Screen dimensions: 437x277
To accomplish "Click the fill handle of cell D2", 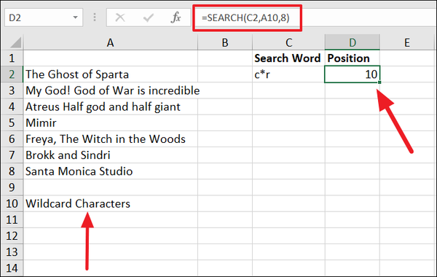I will (379, 82).
